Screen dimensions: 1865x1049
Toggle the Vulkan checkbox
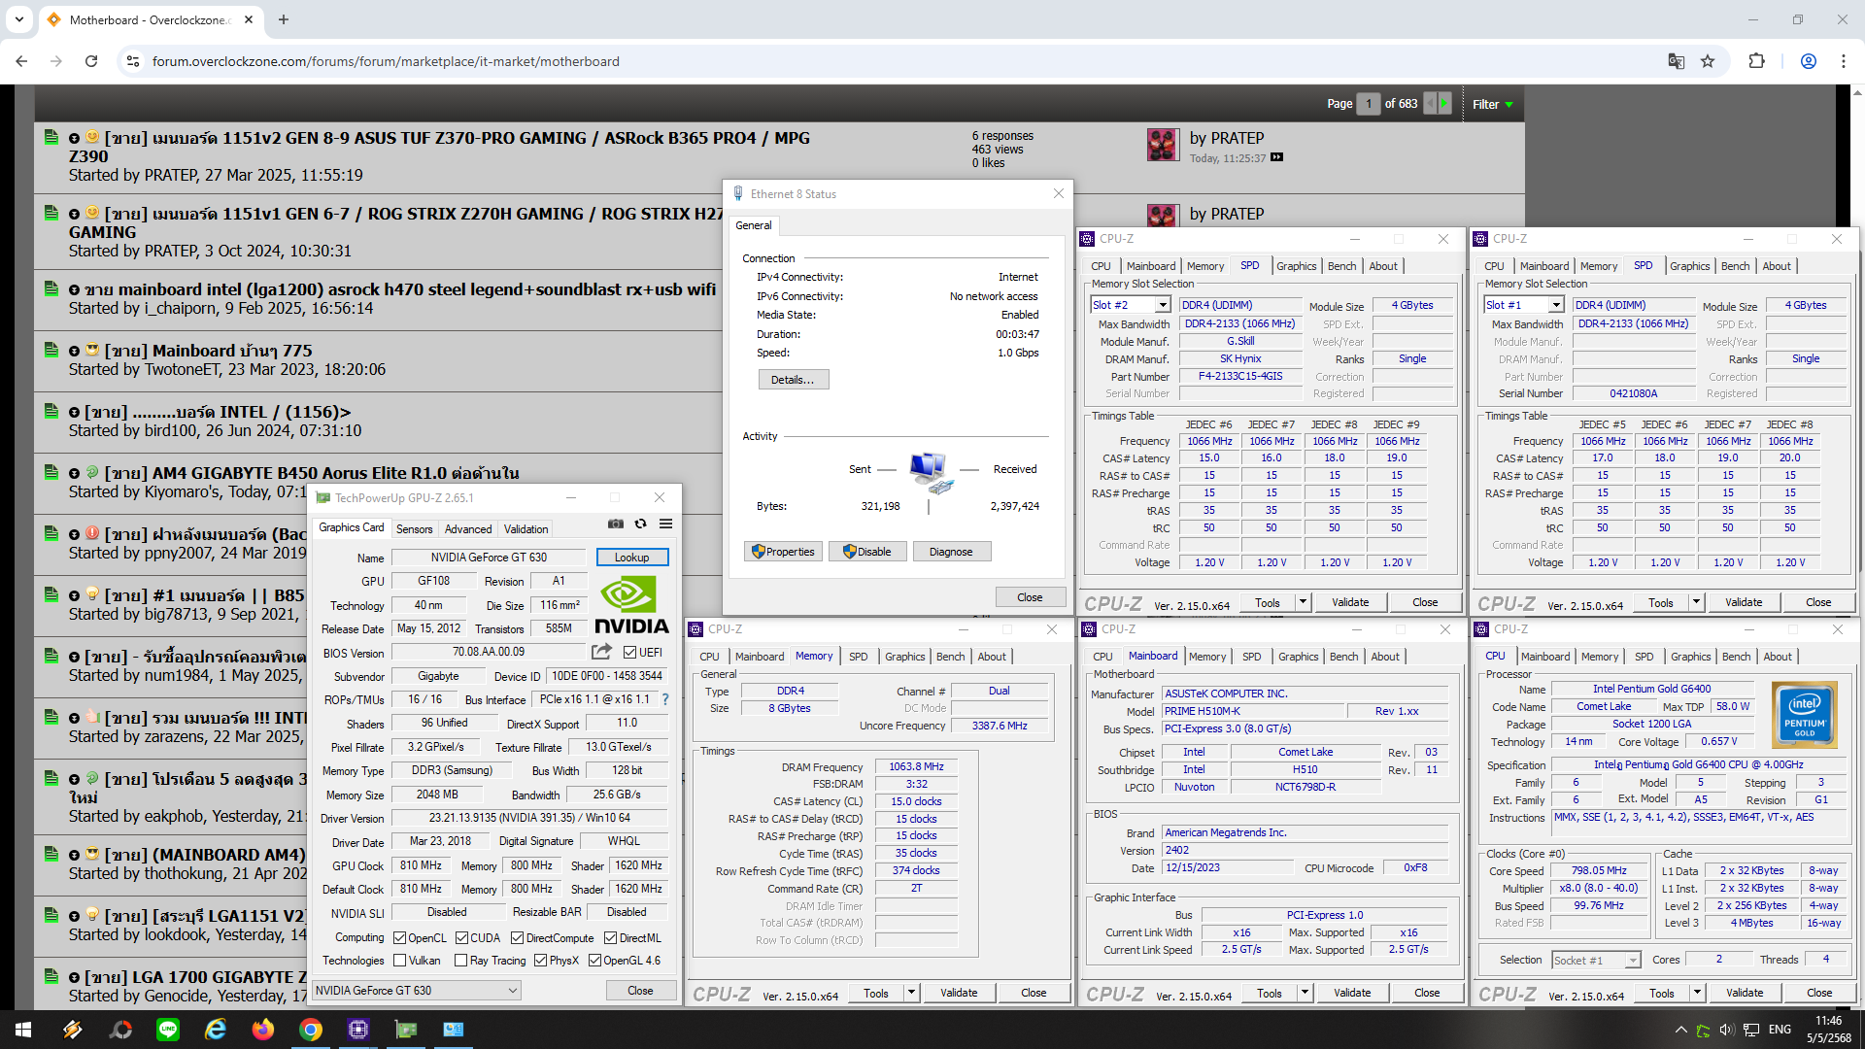point(399,961)
